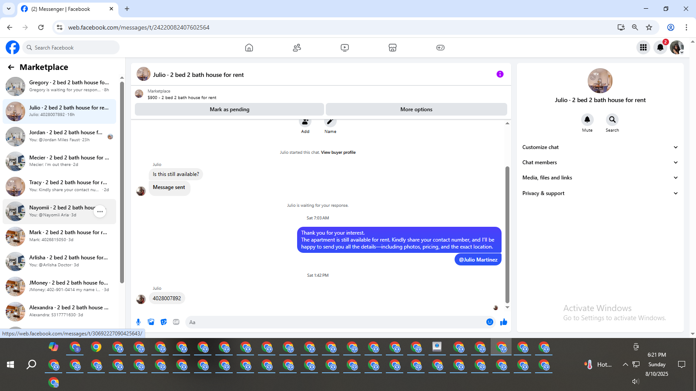Open account profile picture menu
Image resolution: width=696 pixels, height=391 pixels.
pyautogui.click(x=677, y=47)
